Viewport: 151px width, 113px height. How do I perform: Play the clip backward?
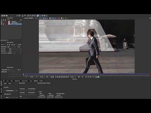coord(60,77)
